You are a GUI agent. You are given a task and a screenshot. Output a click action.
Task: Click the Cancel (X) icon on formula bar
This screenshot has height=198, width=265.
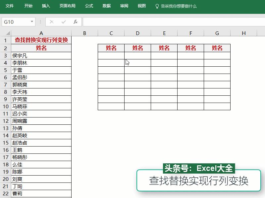tap(51, 22)
